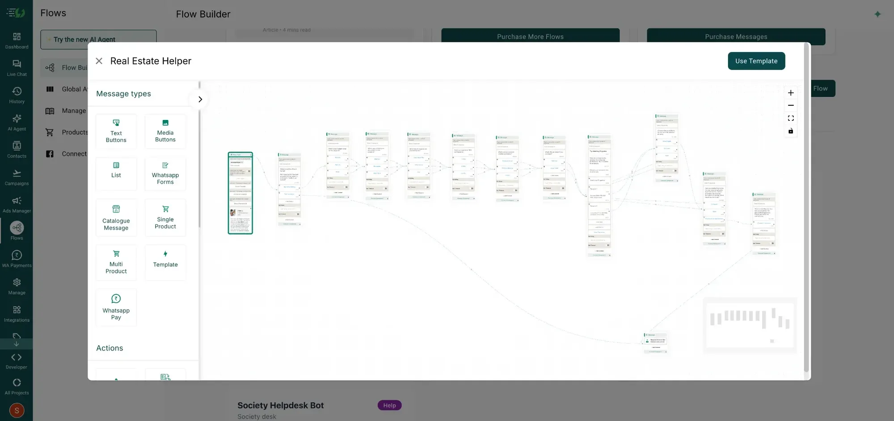Click the user avatar S
The image size is (894, 421).
coord(17,410)
